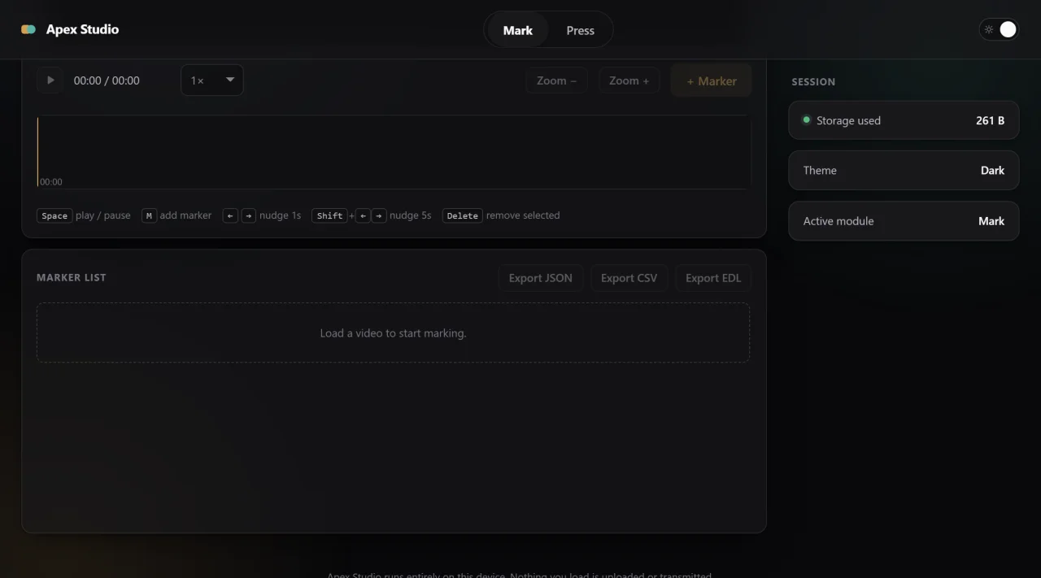Click the M add marker key hint

[x=149, y=215]
